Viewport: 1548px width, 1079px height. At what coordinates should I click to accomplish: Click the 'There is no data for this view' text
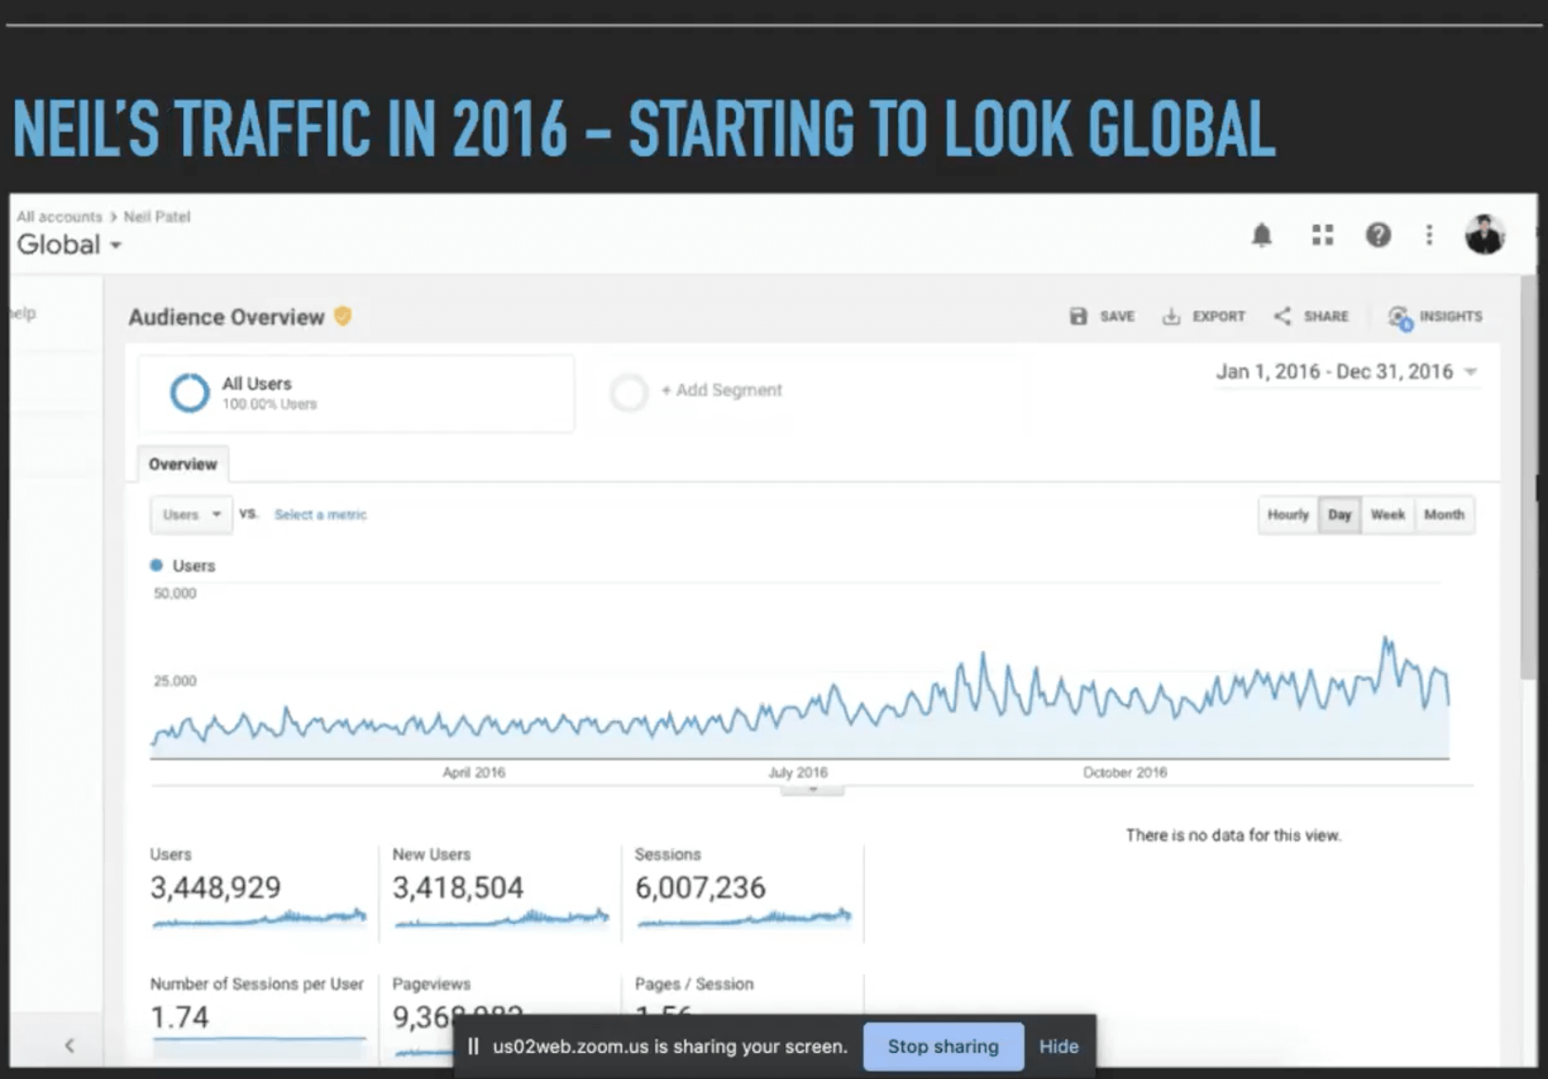(1234, 835)
